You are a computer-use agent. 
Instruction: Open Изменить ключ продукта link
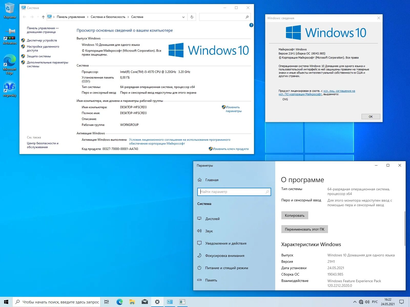point(229,149)
